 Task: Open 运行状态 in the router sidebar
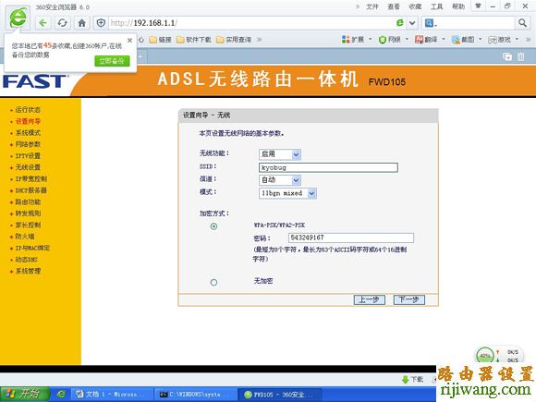(x=28, y=110)
